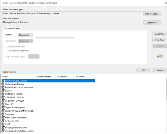Click the icon next to CREATOR OWNER
The width and height of the screenshot is (167, 134).
coord(3,101)
